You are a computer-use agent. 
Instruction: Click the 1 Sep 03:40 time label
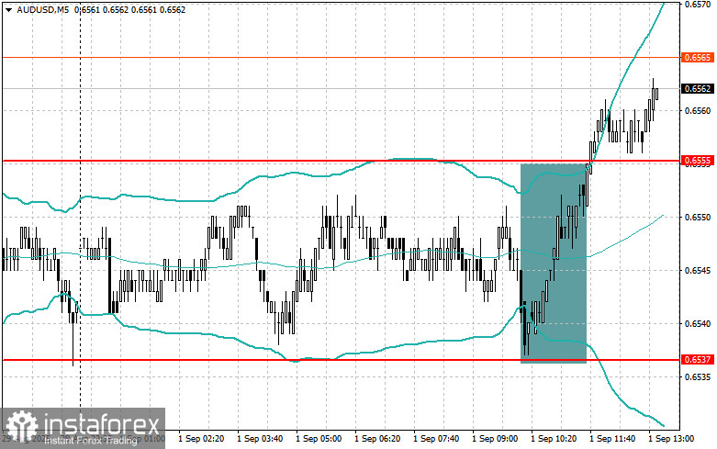click(x=260, y=439)
